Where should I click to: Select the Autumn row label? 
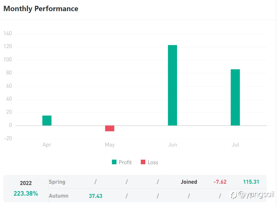click(x=58, y=196)
